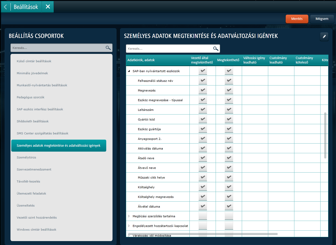Uncheck Gyártói kód 'Vezető által megtekinthető'
The width and height of the screenshot is (336, 245).
pos(203,119)
